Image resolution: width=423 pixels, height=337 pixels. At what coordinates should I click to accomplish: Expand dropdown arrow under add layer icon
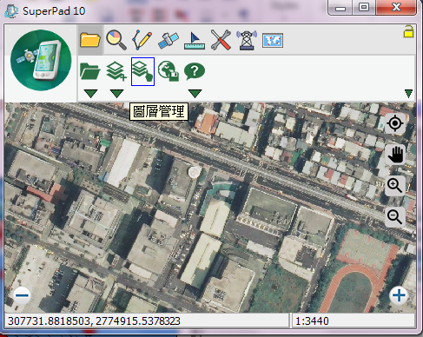pyautogui.click(x=116, y=94)
